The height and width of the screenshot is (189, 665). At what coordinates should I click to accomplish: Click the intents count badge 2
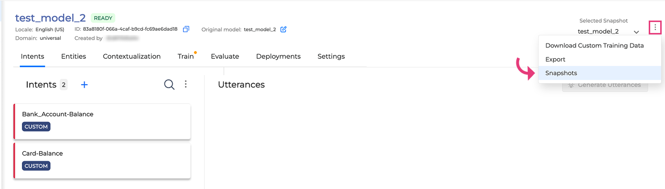pyautogui.click(x=64, y=85)
